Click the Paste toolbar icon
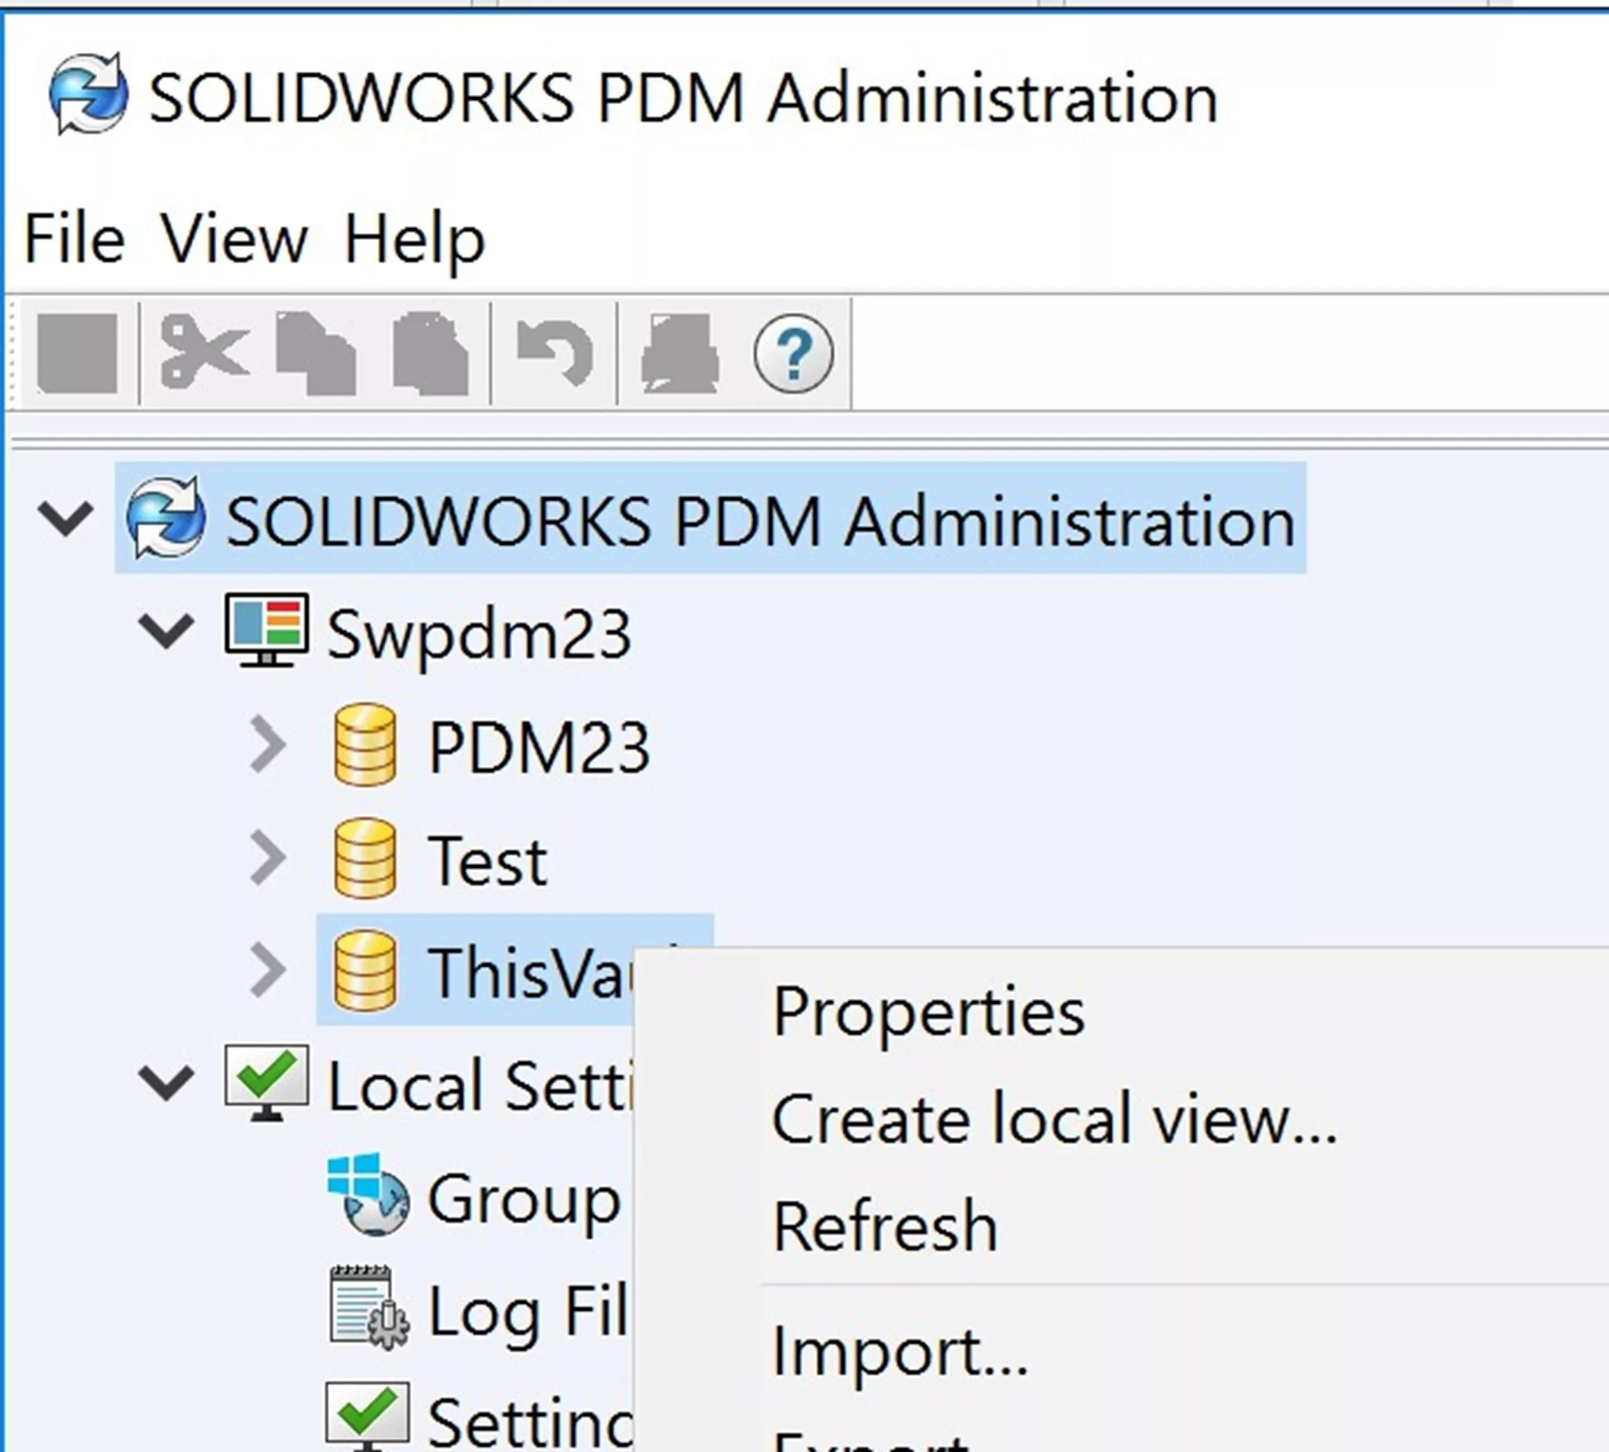Image resolution: width=1609 pixels, height=1452 pixels. [431, 353]
